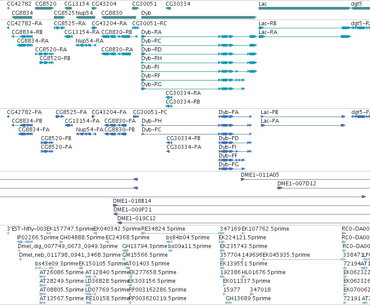Click protein Dyb-PG label

[x=228, y=164]
